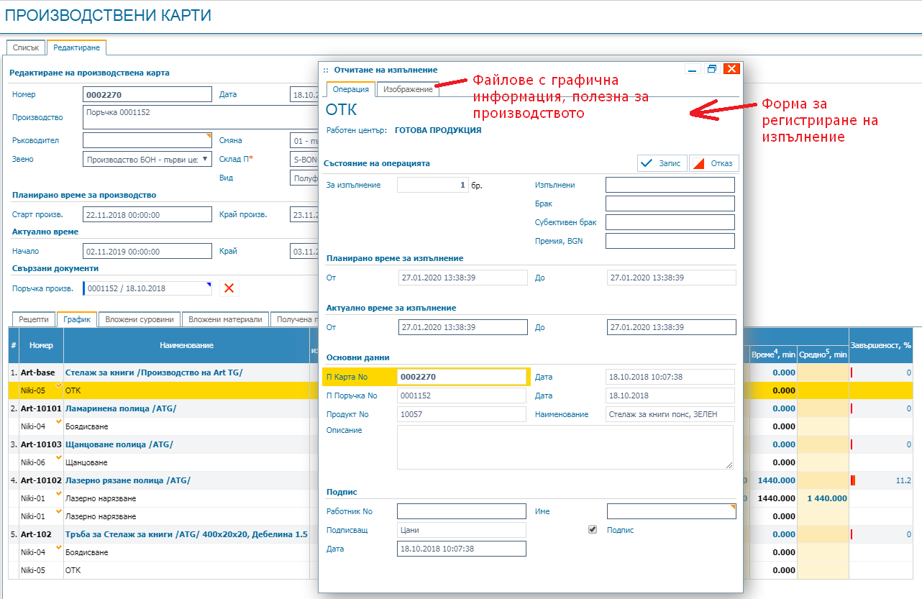Viewport: 922px width, 599px height.
Task: Click the Брак input field
Action: 670,204
